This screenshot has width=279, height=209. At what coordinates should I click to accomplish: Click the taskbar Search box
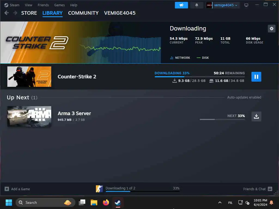click(x=46, y=202)
